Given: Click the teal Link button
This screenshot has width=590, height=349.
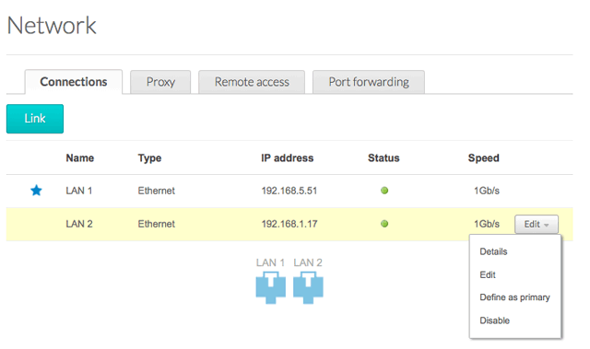Looking at the screenshot, I should (x=35, y=119).
